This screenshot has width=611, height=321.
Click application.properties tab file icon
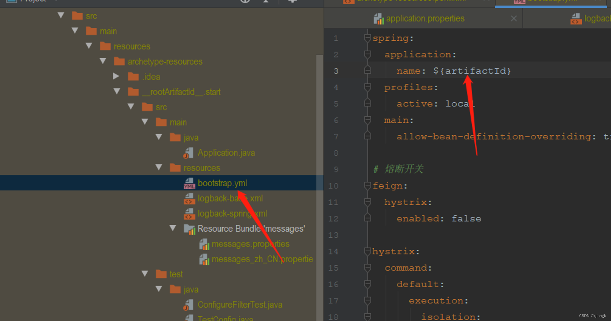pyautogui.click(x=379, y=19)
